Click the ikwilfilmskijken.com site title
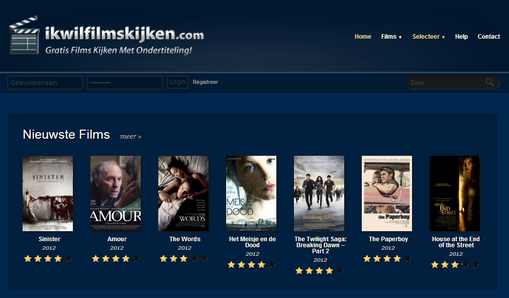 (x=124, y=34)
